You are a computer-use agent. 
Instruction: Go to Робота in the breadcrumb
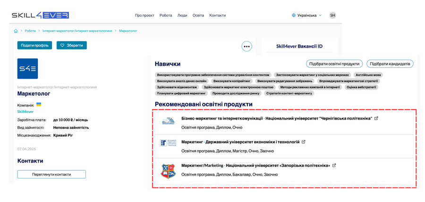(x=30, y=31)
